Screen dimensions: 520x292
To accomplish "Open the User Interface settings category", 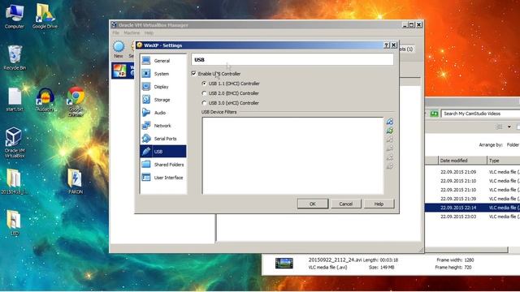I will pos(162,178).
